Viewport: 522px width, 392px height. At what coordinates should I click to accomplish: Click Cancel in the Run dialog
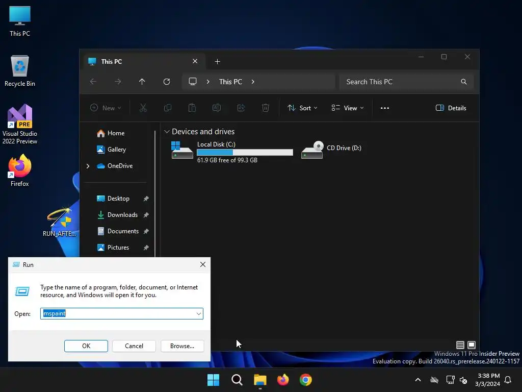click(134, 346)
